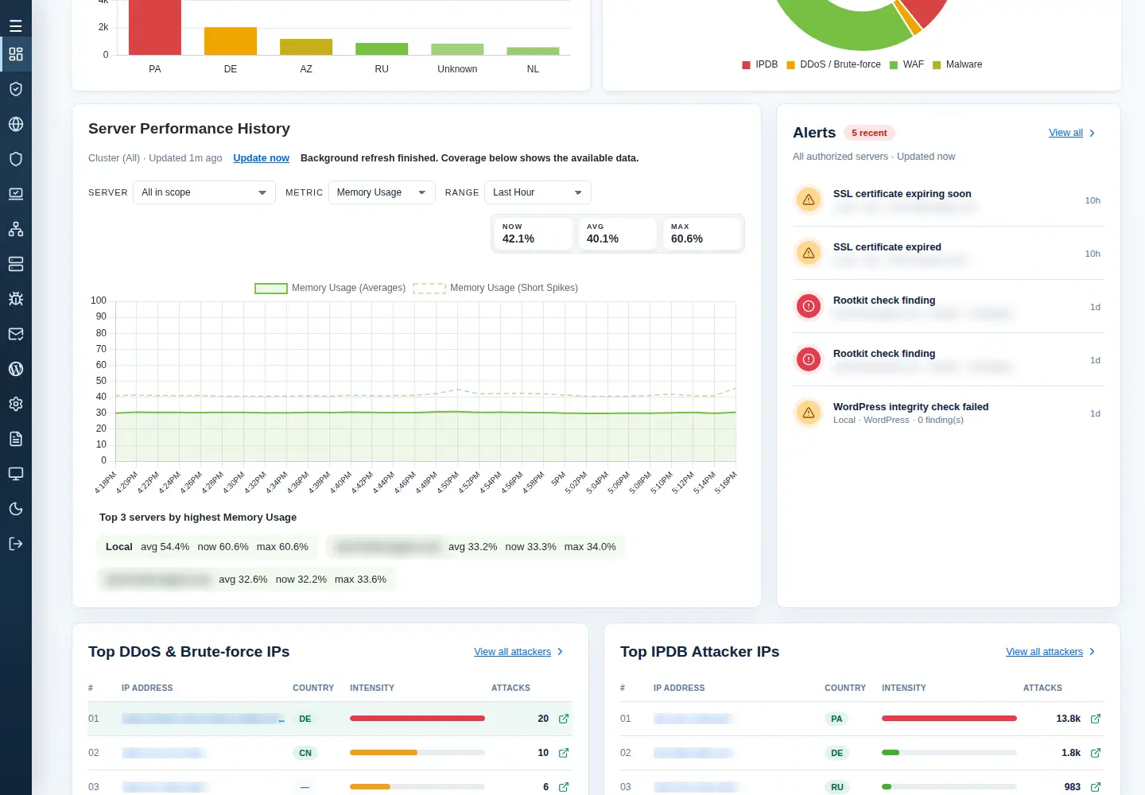Toggle the Malware legend item
This screenshot has height=795, width=1145.
957,64
